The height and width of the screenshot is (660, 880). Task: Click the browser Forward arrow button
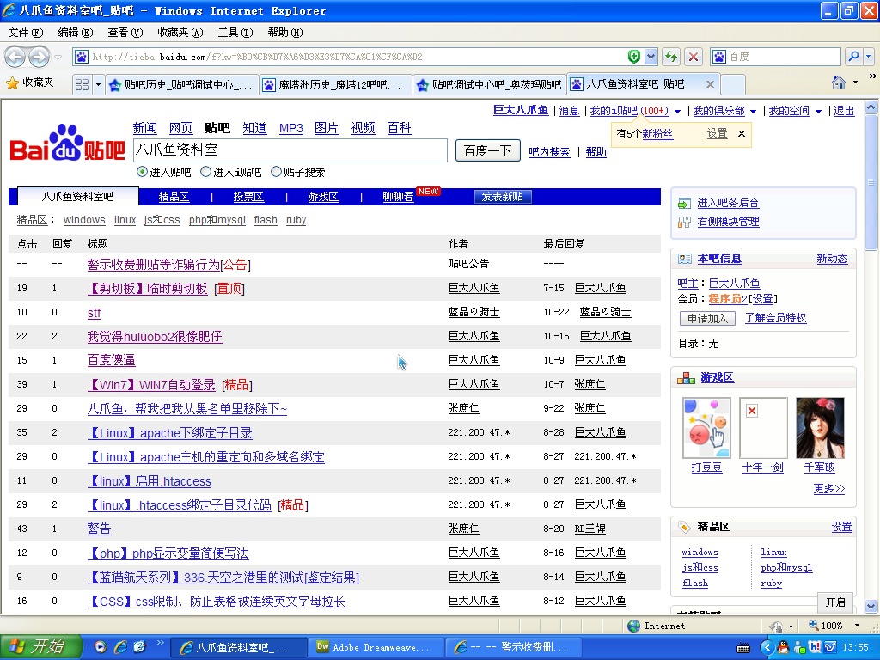[39, 57]
